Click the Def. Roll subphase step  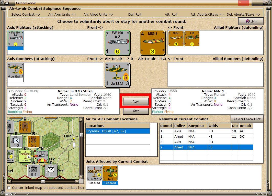point(135,14)
